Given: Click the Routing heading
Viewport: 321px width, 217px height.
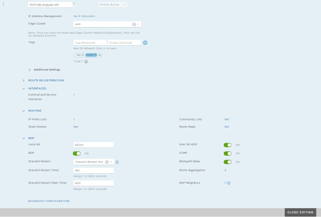Looking at the screenshot, I should (35, 111).
